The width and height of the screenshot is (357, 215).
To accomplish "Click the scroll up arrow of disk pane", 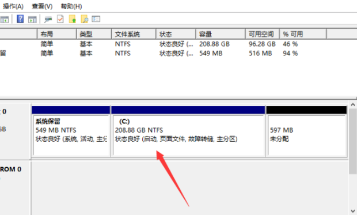I will (x=353, y=105).
